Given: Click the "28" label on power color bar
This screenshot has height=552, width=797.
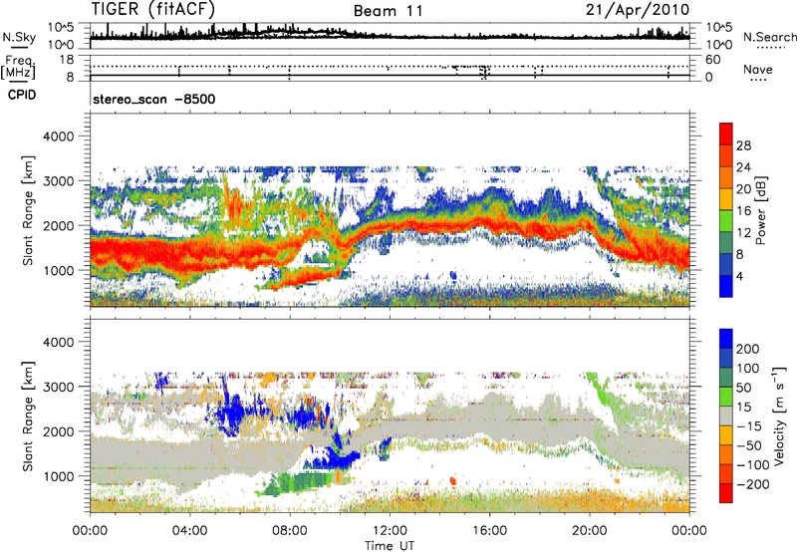Looking at the screenshot, I should pos(743,145).
